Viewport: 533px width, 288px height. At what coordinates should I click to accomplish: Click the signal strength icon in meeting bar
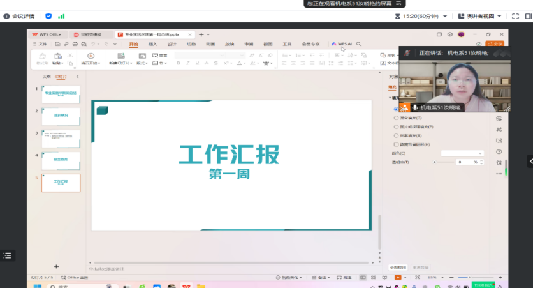click(x=61, y=15)
